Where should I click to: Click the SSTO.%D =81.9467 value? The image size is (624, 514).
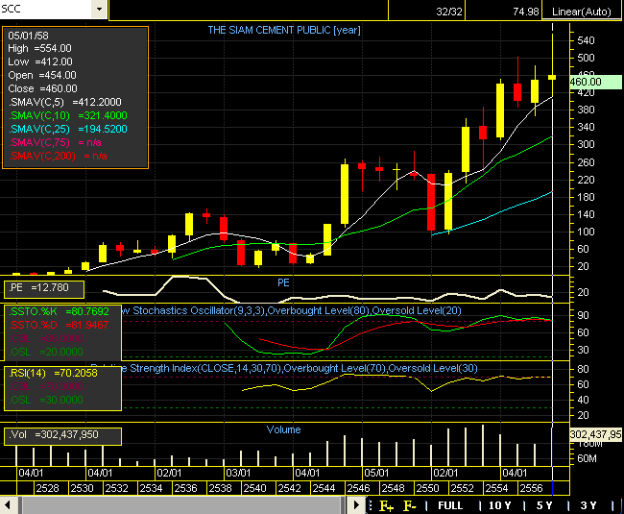(x=59, y=325)
